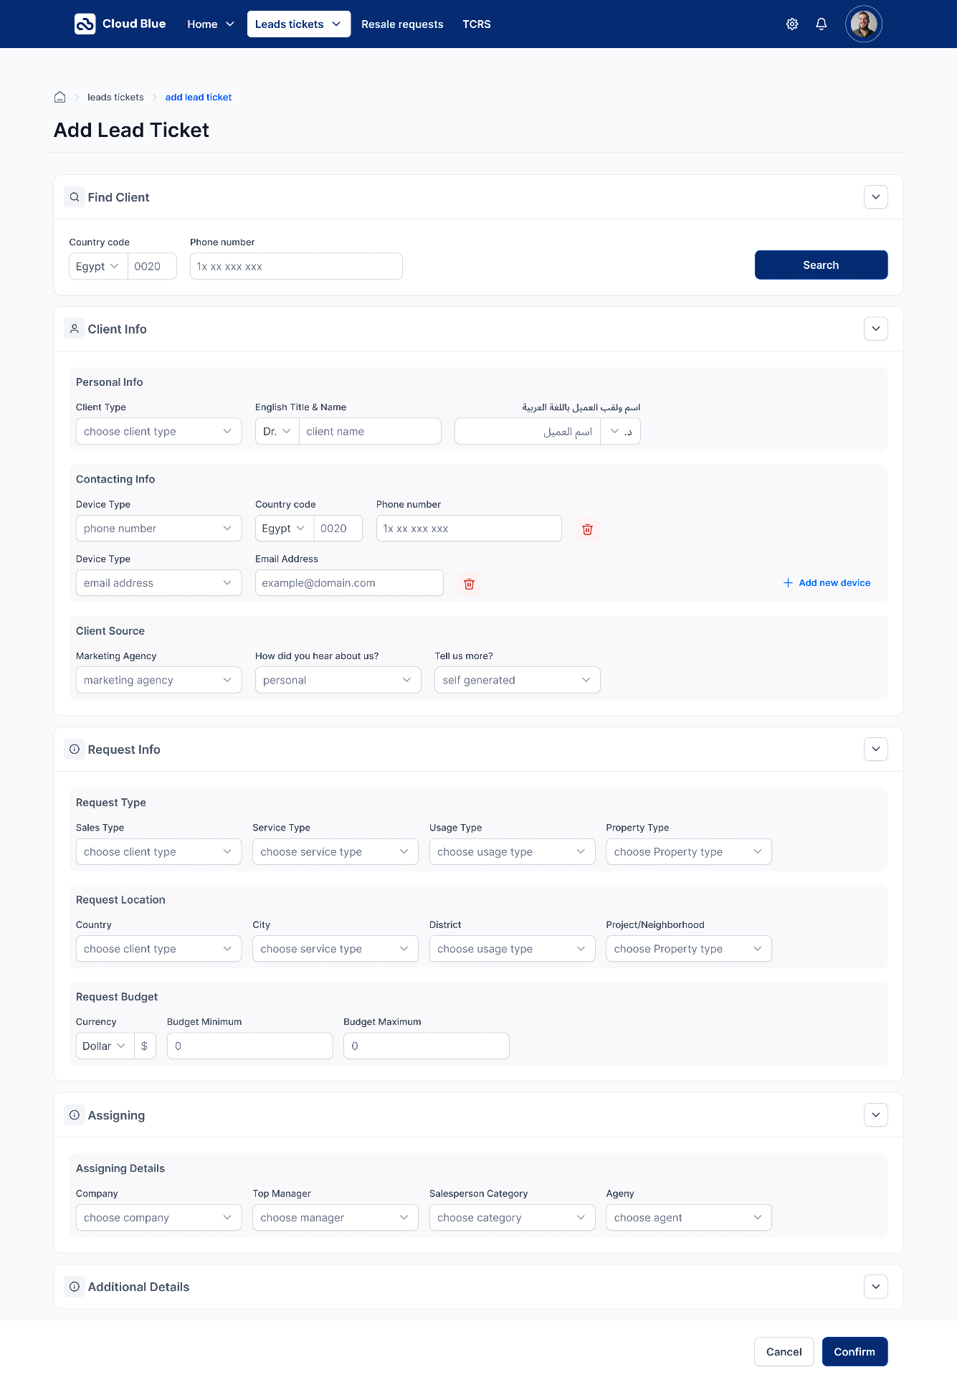
Task: Open the choose agent dropdown
Action: click(689, 1218)
